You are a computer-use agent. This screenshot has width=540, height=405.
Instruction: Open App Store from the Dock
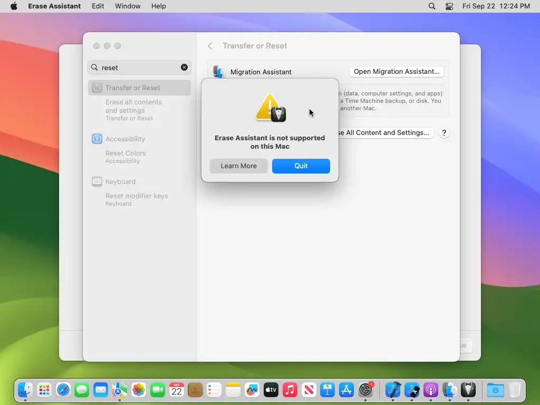pos(346,390)
